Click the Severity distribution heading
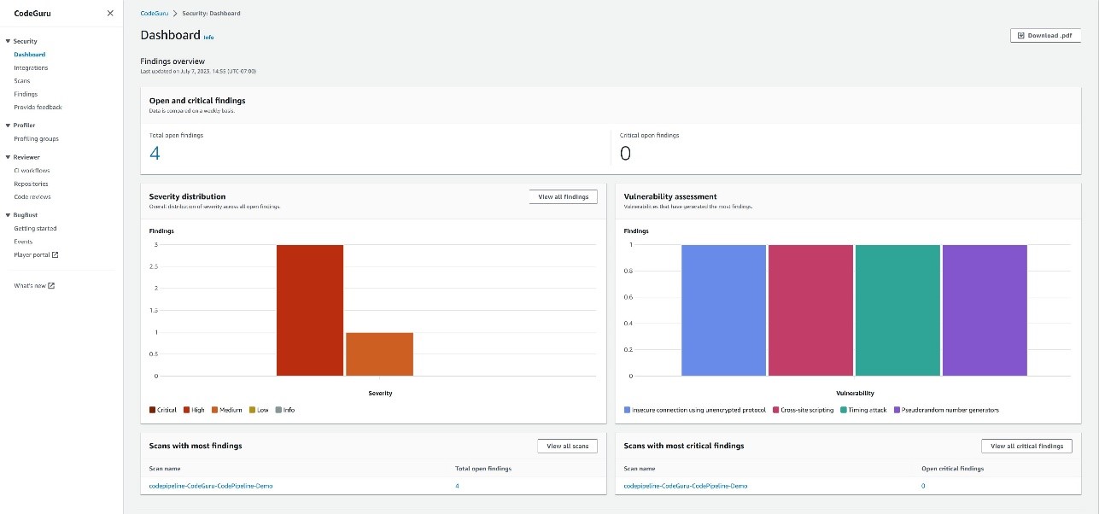The height and width of the screenshot is (514, 1099). (187, 196)
